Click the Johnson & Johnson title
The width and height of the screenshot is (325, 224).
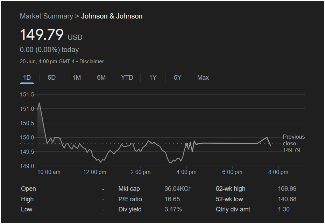click(112, 16)
